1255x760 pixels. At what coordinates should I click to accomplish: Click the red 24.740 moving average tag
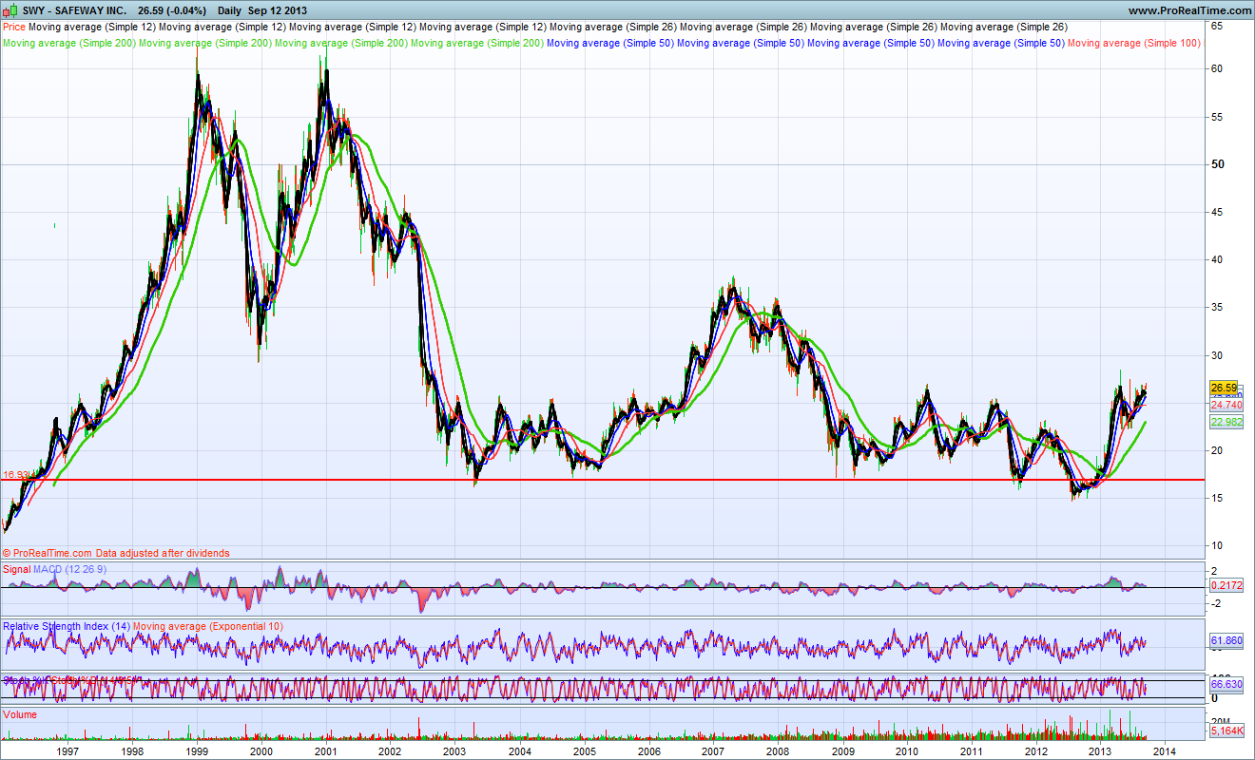tap(1225, 405)
